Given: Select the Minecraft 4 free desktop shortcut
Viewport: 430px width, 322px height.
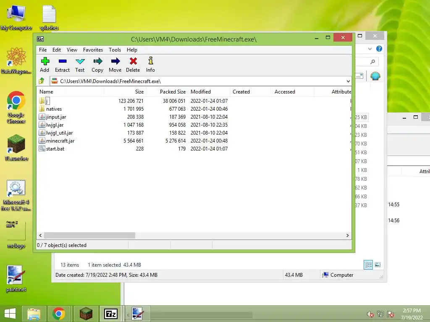Looking at the screenshot, I should tap(16, 195).
